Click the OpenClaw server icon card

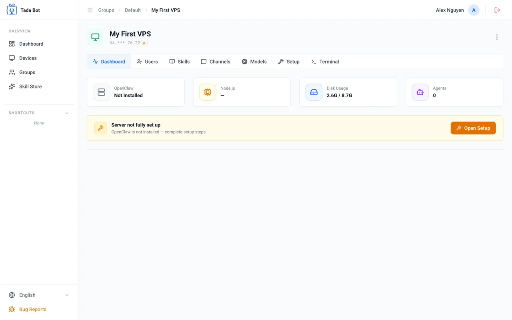tap(101, 92)
